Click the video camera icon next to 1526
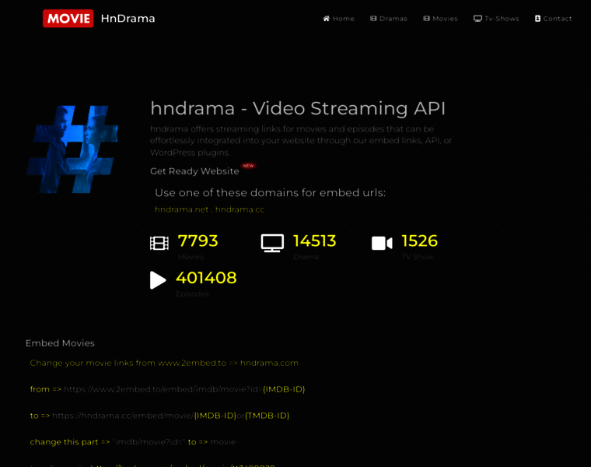591x467 pixels. click(x=382, y=244)
